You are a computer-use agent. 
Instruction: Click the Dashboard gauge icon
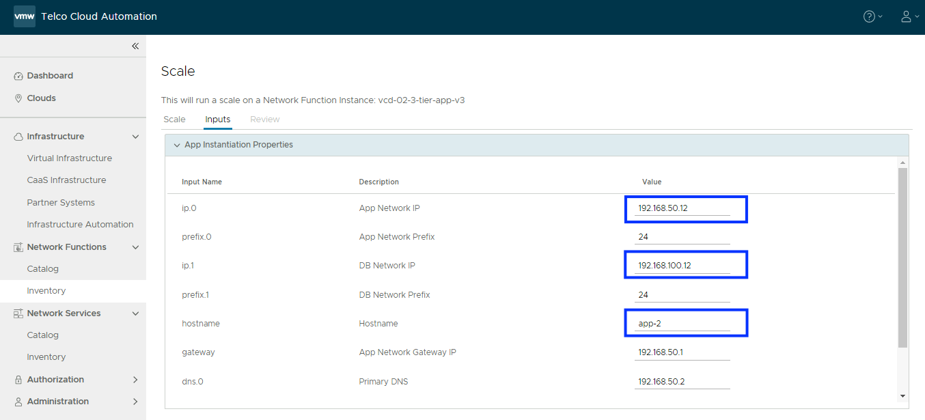[18, 76]
